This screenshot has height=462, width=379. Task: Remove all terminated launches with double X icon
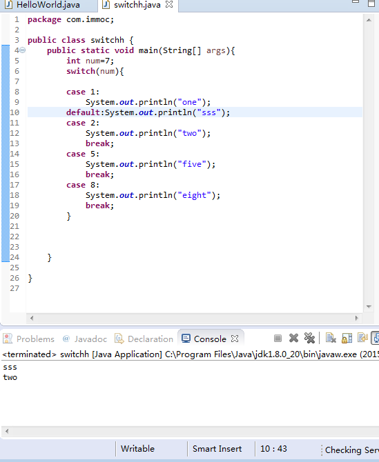[309, 339]
